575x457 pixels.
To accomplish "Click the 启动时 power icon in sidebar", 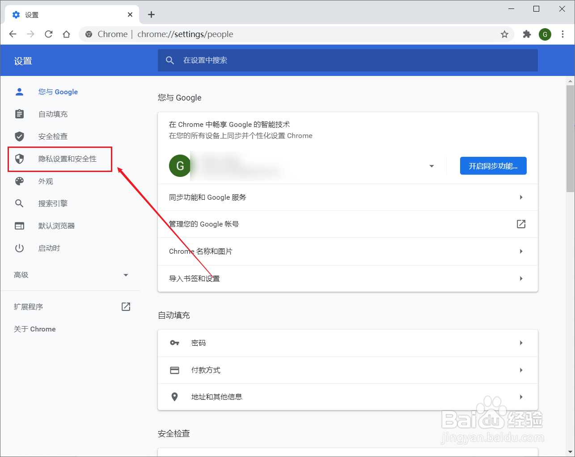I will pos(19,248).
